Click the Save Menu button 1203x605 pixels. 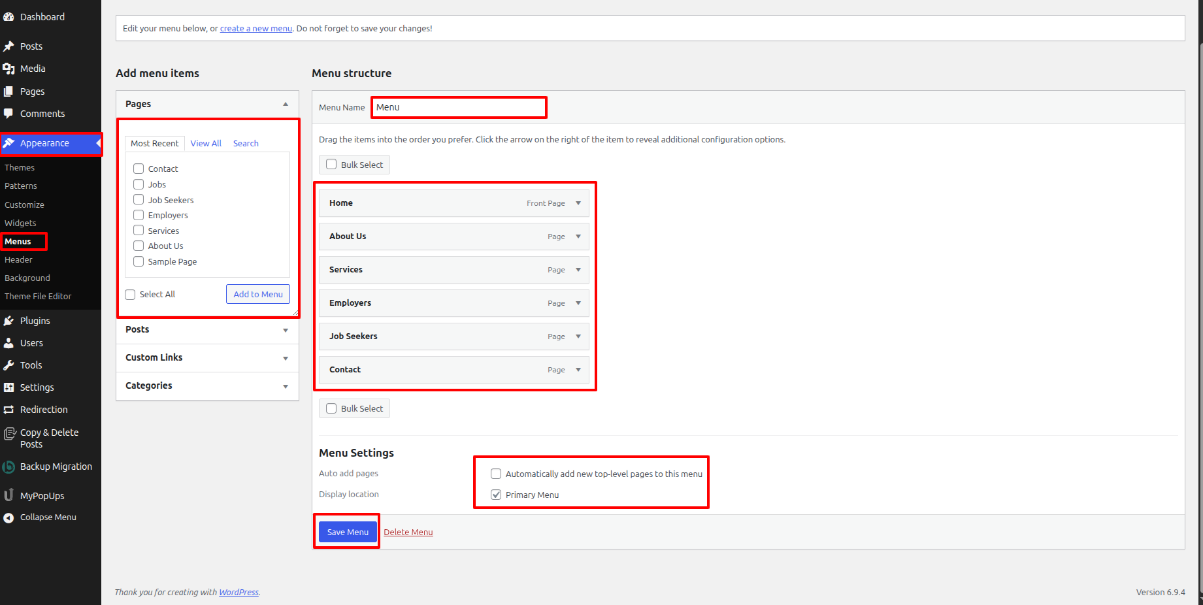348,532
